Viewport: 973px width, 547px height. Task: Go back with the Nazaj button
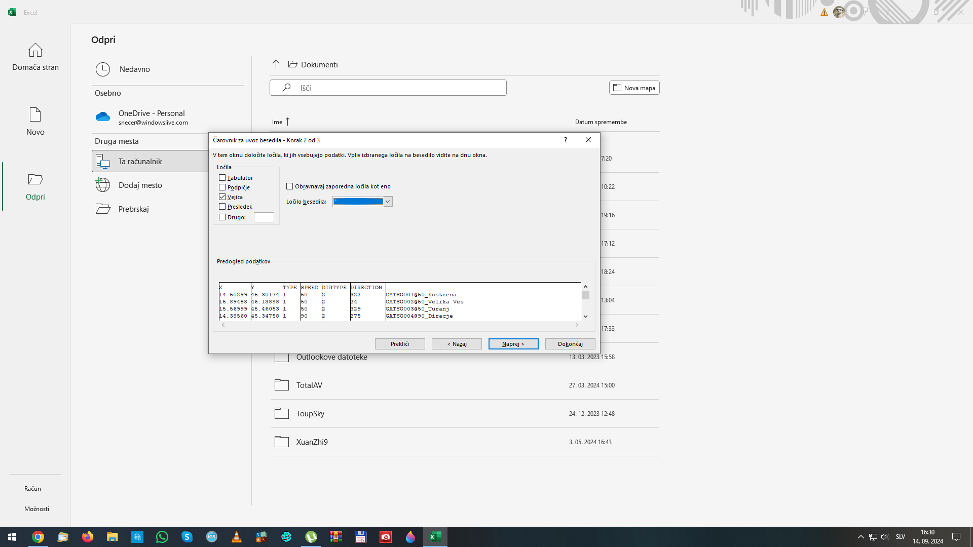[x=457, y=344]
